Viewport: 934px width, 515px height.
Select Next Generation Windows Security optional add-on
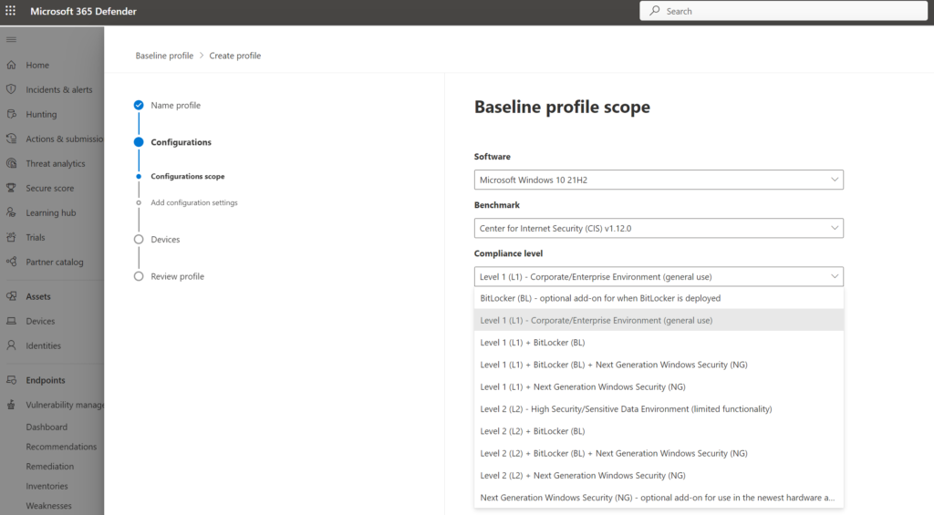pos(659,498)
